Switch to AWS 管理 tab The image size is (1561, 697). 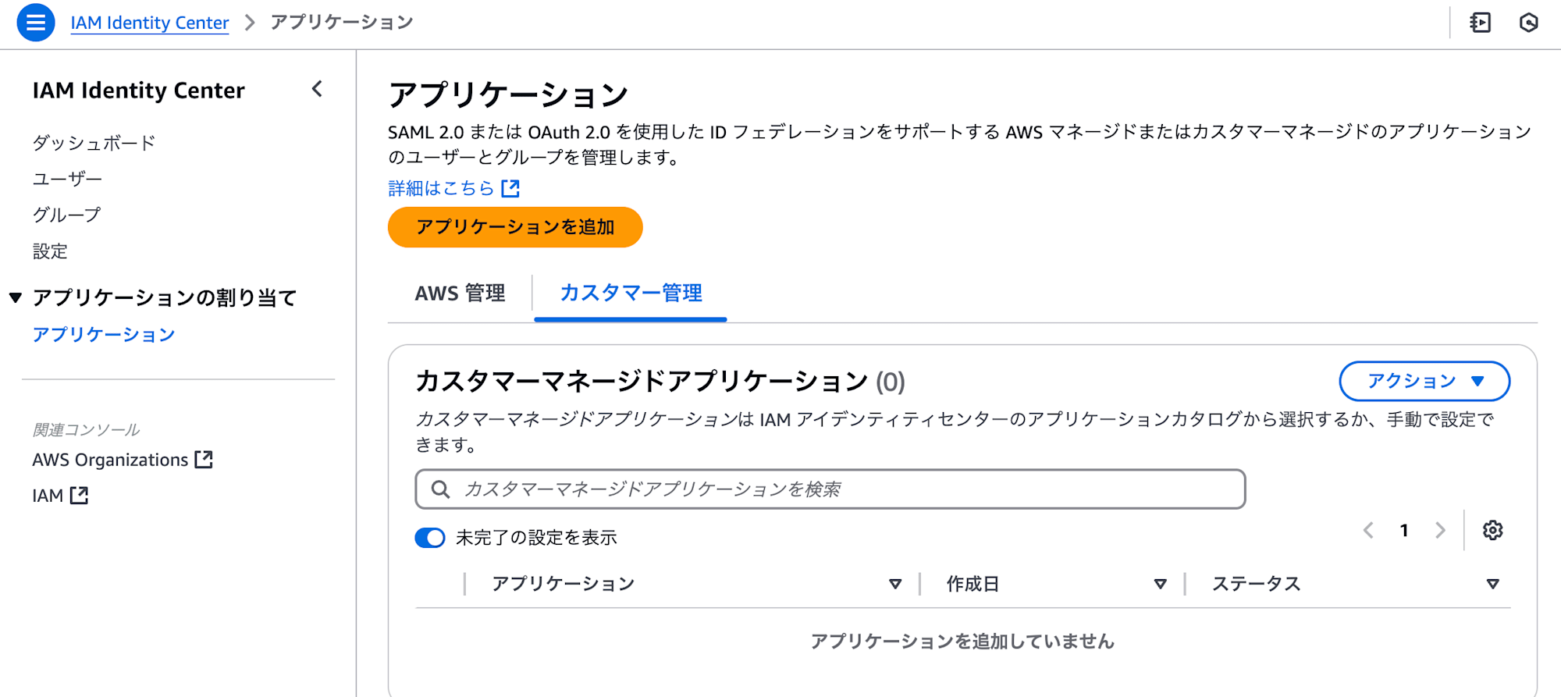460,293
